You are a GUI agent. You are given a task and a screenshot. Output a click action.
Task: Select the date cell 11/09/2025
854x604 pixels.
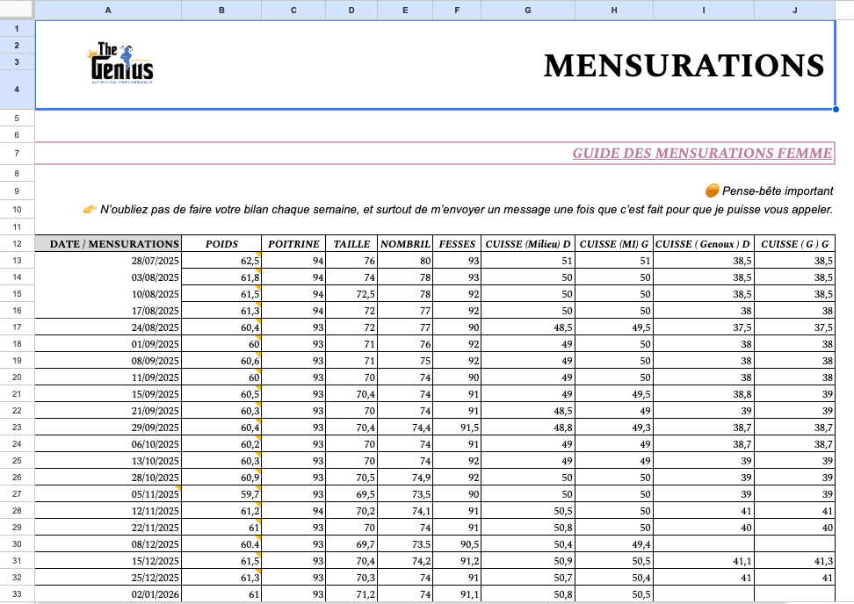coord(108,377)
